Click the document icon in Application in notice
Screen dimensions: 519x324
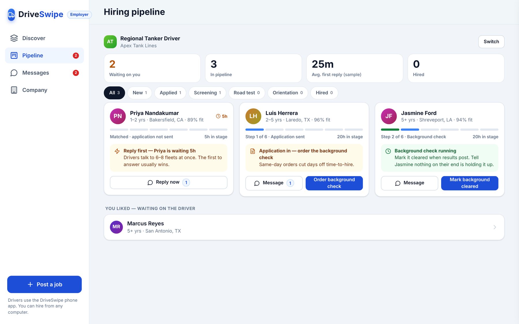click(253, 151)
